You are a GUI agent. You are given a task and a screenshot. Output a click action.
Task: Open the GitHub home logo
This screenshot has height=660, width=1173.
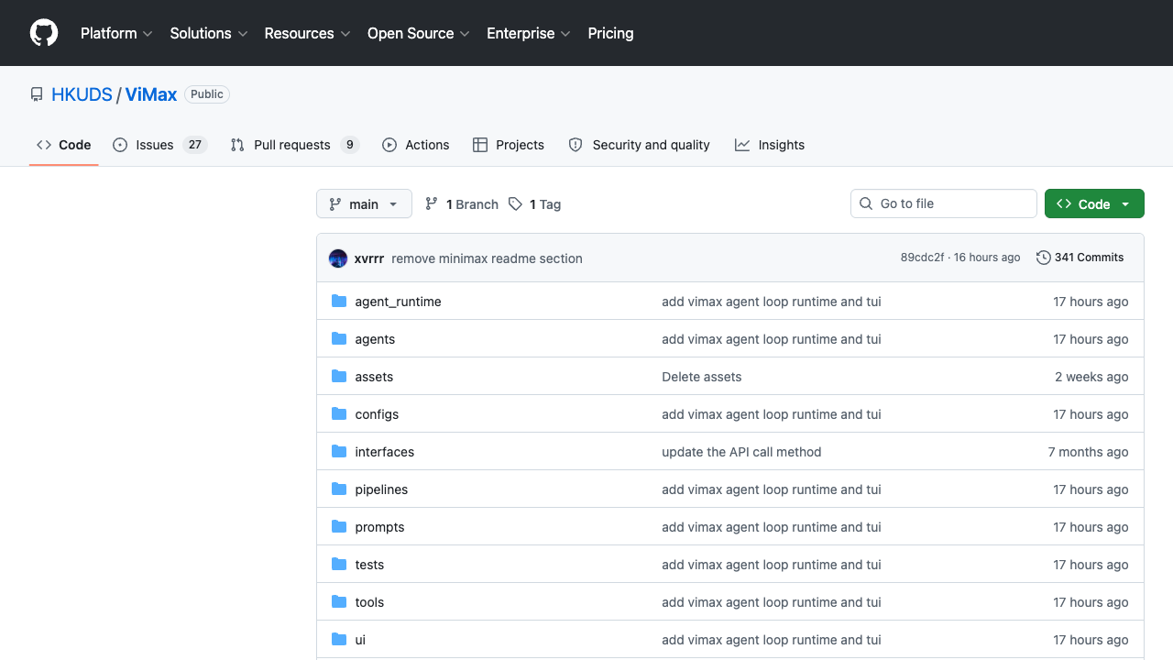coord(44,33)
